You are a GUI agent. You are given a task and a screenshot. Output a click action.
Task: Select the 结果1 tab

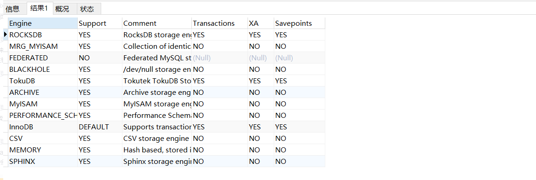click(39, 9)
